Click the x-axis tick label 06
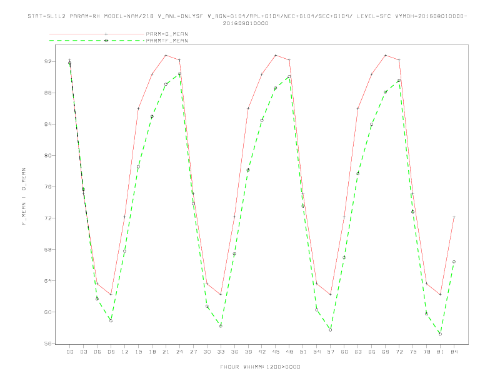 pyautogui.click(x=97, y=352)
